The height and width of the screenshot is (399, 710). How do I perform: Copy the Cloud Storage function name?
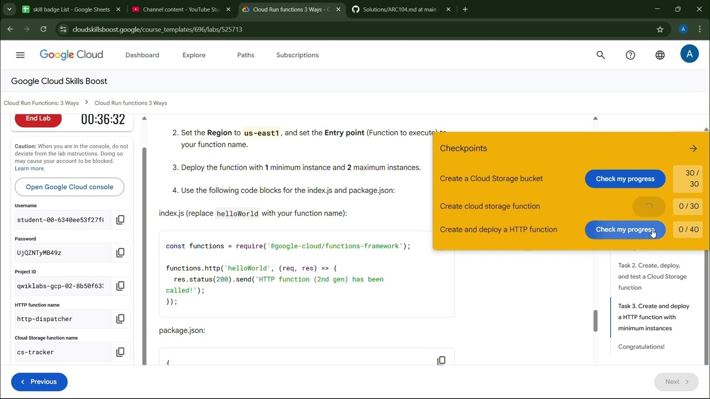(120, 352)
